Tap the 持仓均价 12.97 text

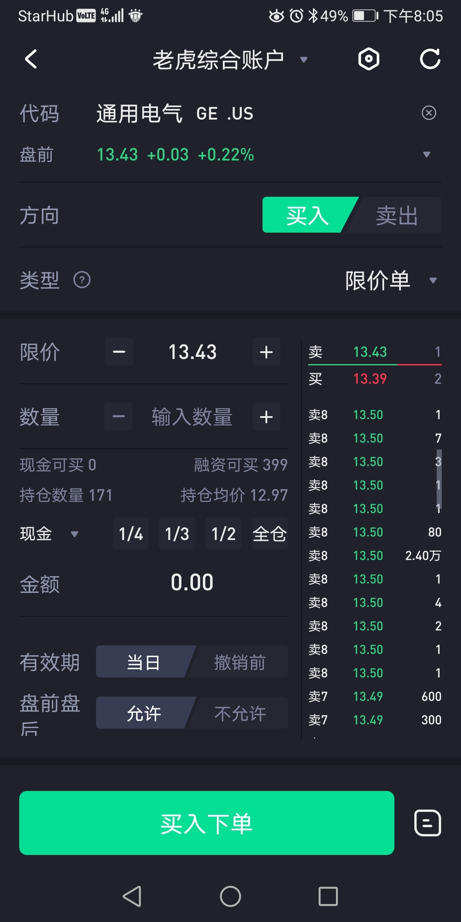[234, 496]
